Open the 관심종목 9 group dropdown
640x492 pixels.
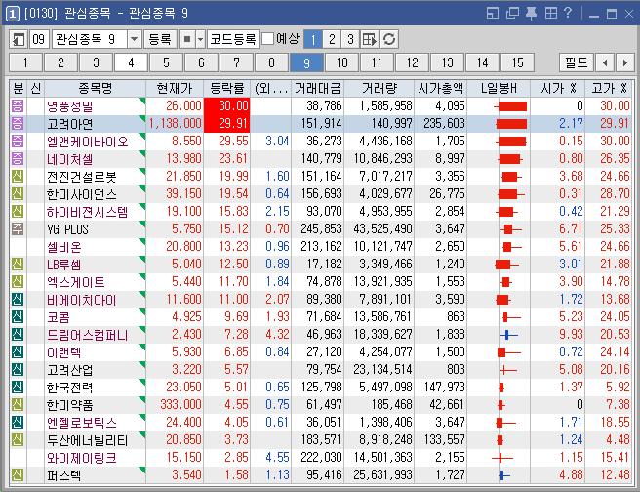point(134,39)
